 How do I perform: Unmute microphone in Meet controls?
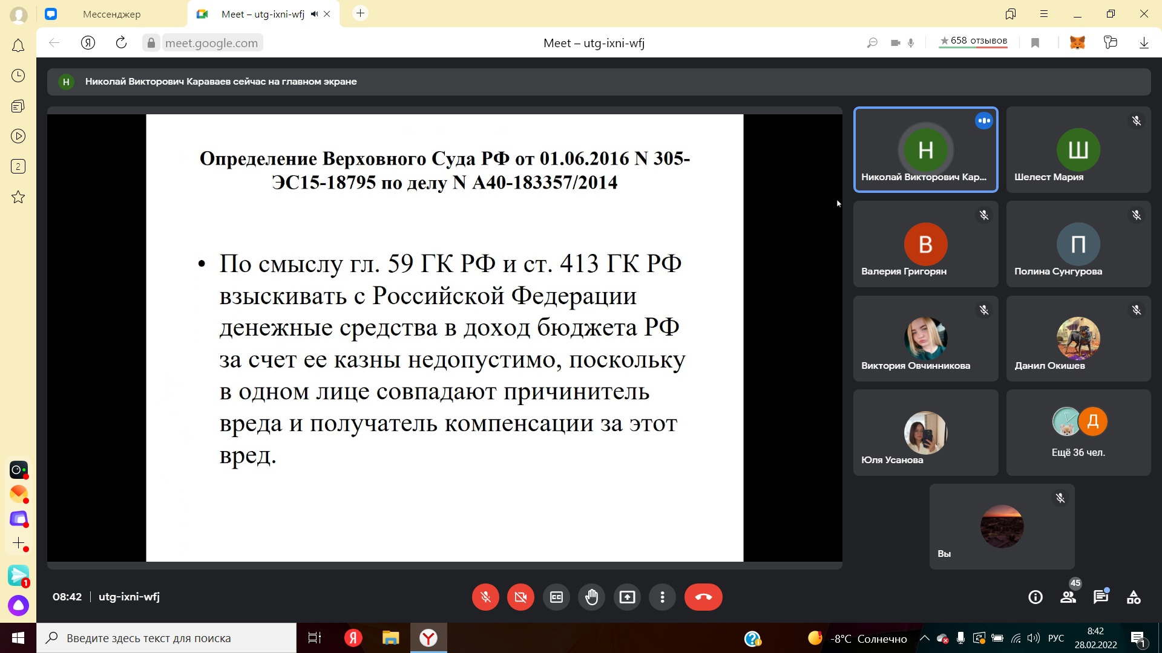(485, 597)
